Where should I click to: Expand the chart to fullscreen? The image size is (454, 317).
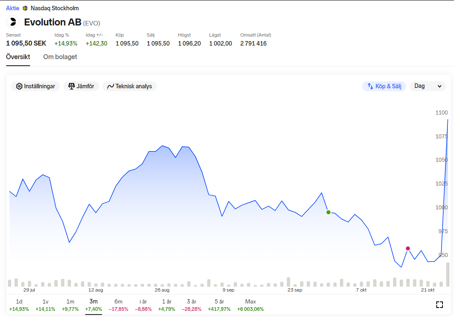440,305
